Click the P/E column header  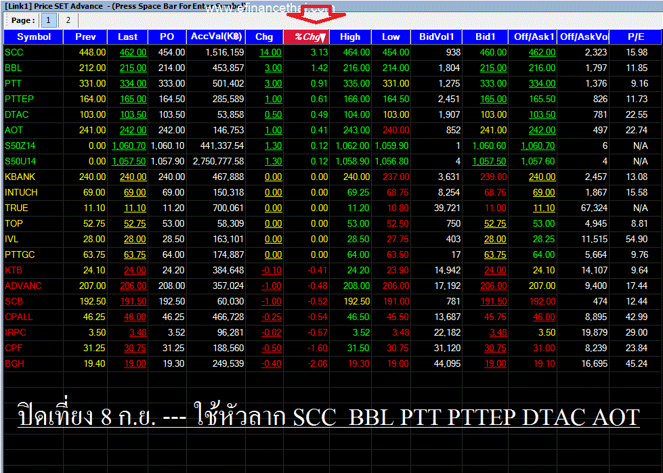(635, 37)
